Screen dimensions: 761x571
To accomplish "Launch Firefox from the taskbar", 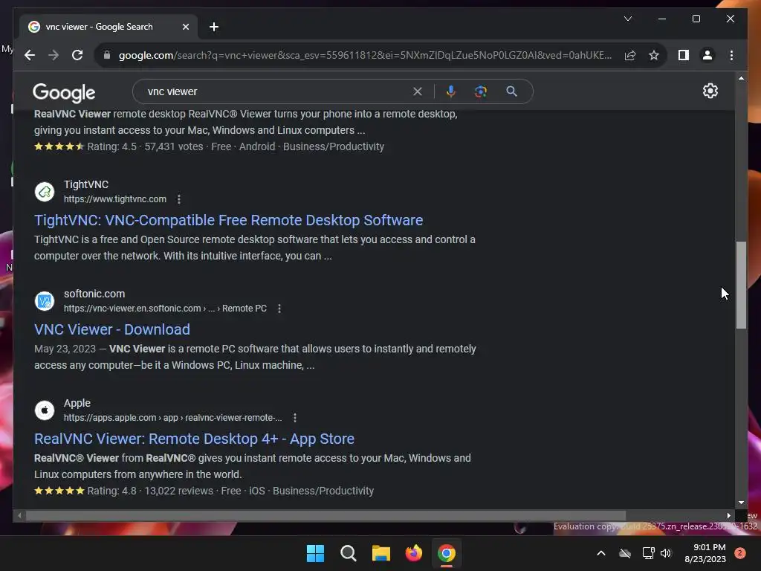I will point(413,553).
